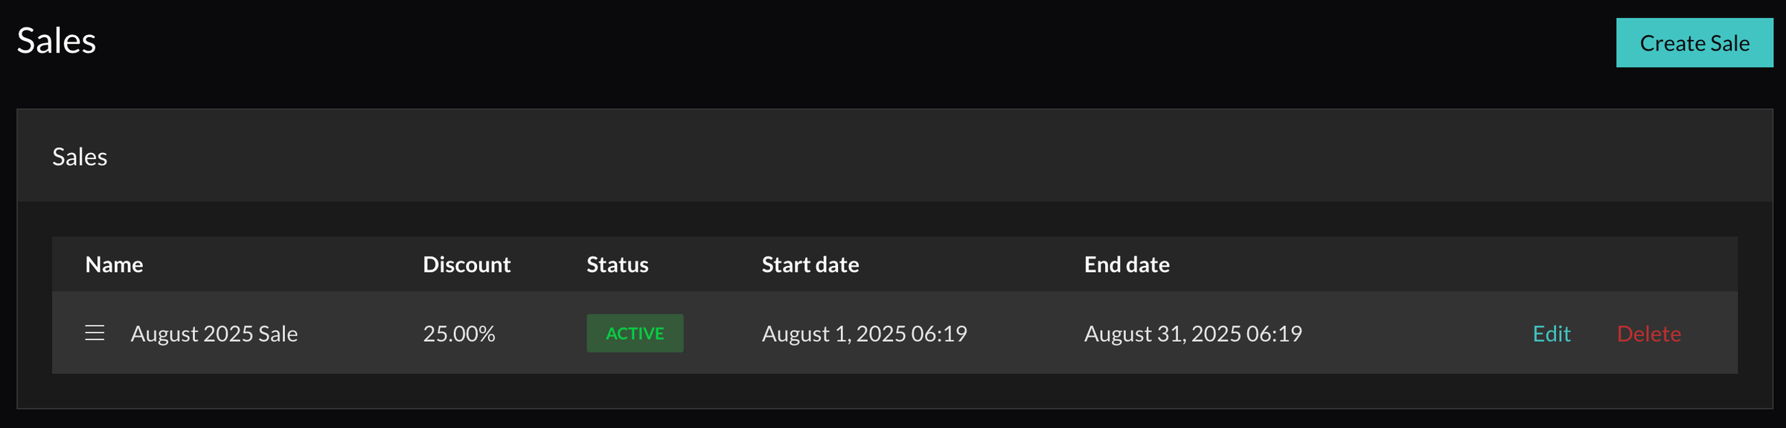Screen dimensions: 1786x428
Task: Sort by the Name column header
Action: click(x=113, y=264)
